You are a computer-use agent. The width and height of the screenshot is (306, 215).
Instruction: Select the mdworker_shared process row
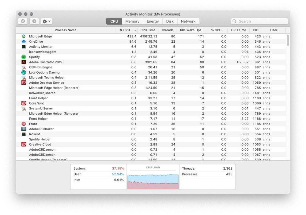pyautogui.click(x=151, y=93)
